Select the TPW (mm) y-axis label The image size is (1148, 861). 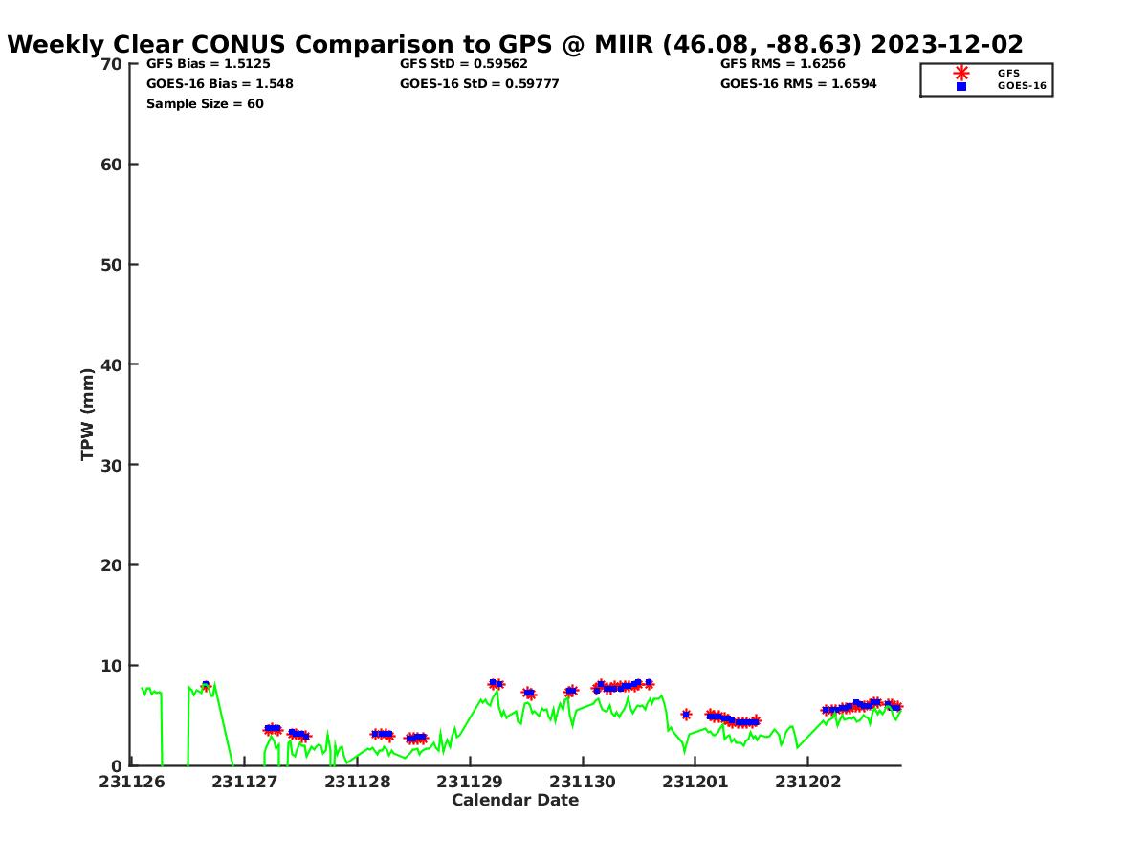[x=88, y=414]
